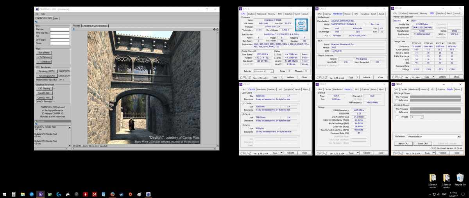
Task: Click the Tester input field
Action: tap(59, 43)
